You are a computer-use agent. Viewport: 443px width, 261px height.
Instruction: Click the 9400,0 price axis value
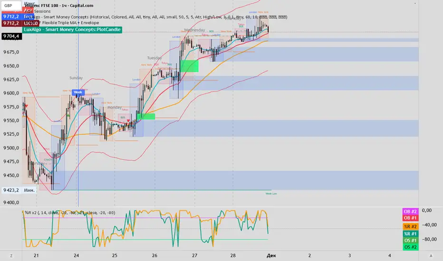coord(11,203)
